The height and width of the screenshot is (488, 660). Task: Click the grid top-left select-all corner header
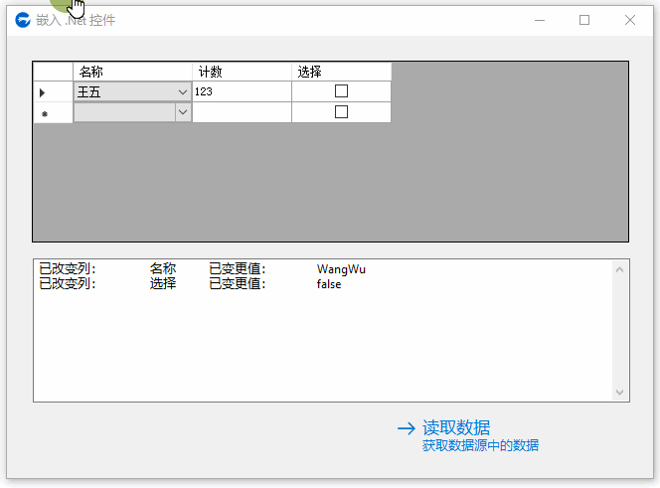53,72
